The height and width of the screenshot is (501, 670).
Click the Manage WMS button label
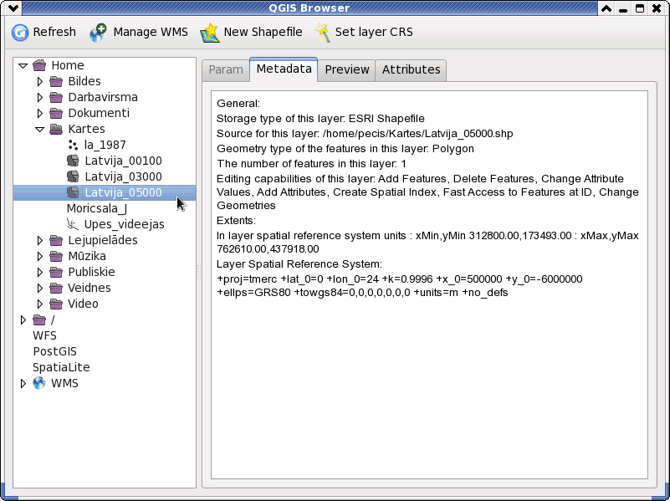(x=151, y=32)
